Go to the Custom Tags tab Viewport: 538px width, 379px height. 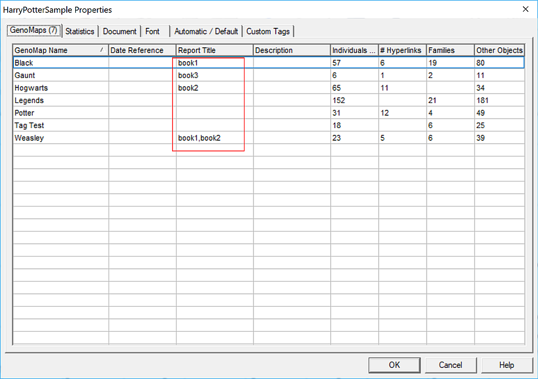pyautogui.click(x=268, y=32)
